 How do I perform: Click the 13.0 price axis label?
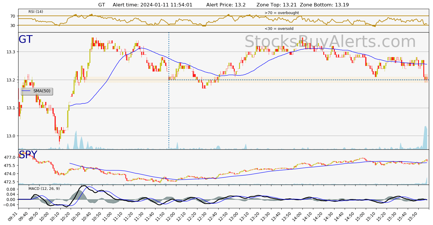click(11, 136)
